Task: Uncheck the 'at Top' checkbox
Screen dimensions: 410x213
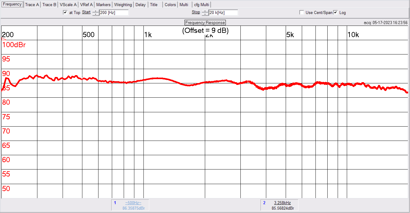Action: (65, 12)
